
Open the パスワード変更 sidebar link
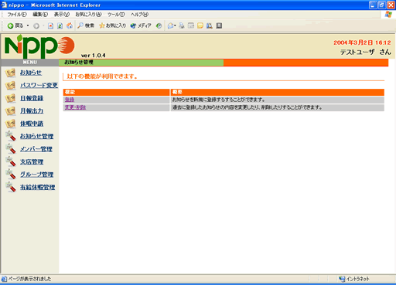(x=39, y=85)
